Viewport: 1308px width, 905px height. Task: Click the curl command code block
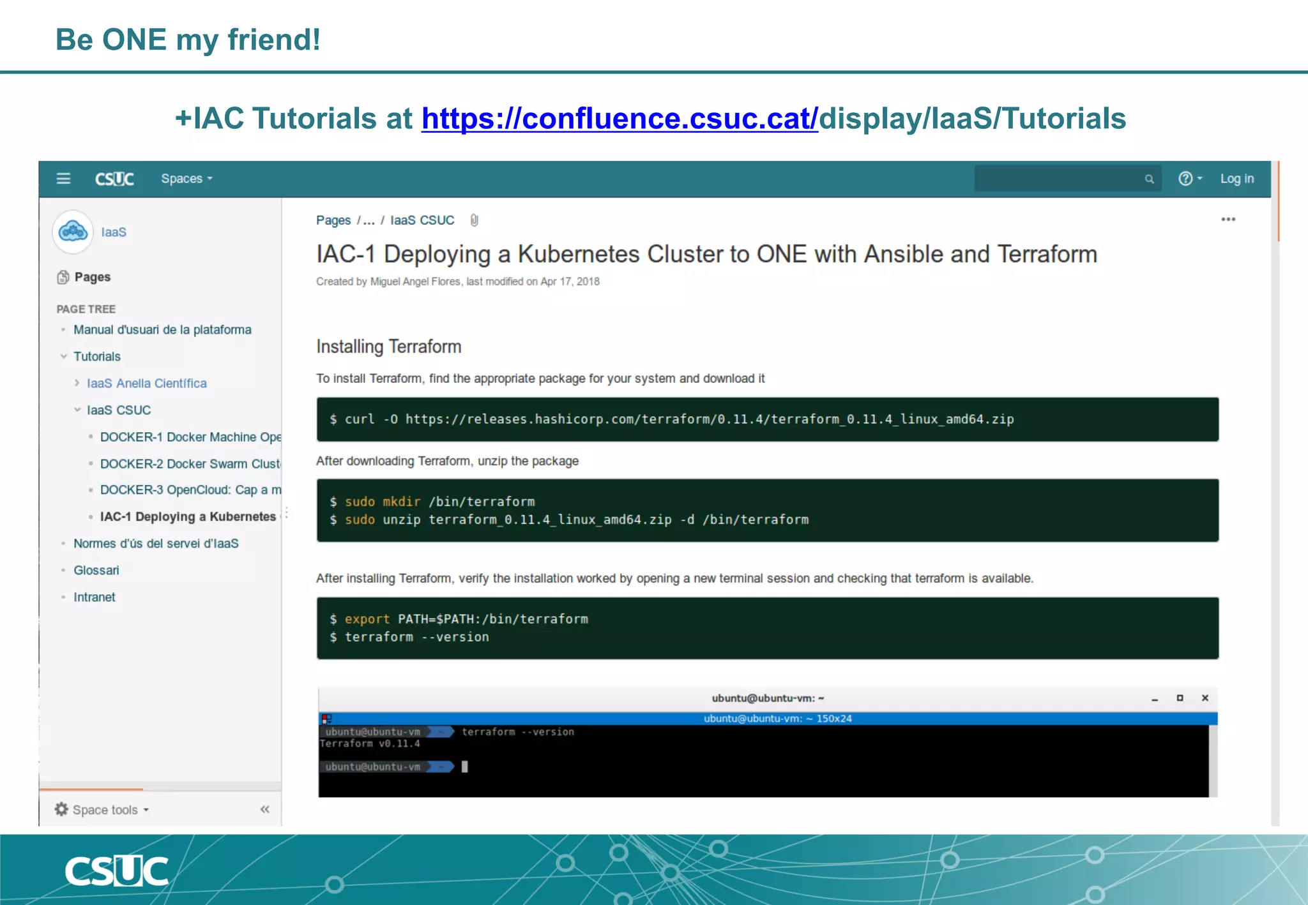pos(768,419)
